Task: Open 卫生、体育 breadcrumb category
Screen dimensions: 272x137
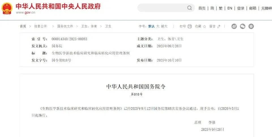Action: coord(89,26)
